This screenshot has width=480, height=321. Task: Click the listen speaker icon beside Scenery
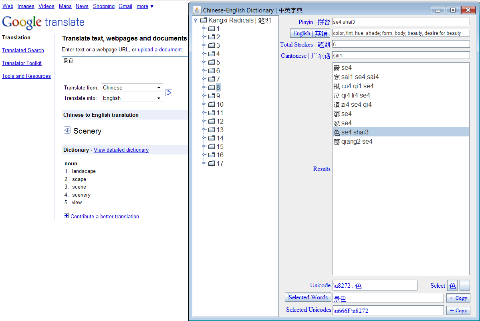click(x=67, y=130)
